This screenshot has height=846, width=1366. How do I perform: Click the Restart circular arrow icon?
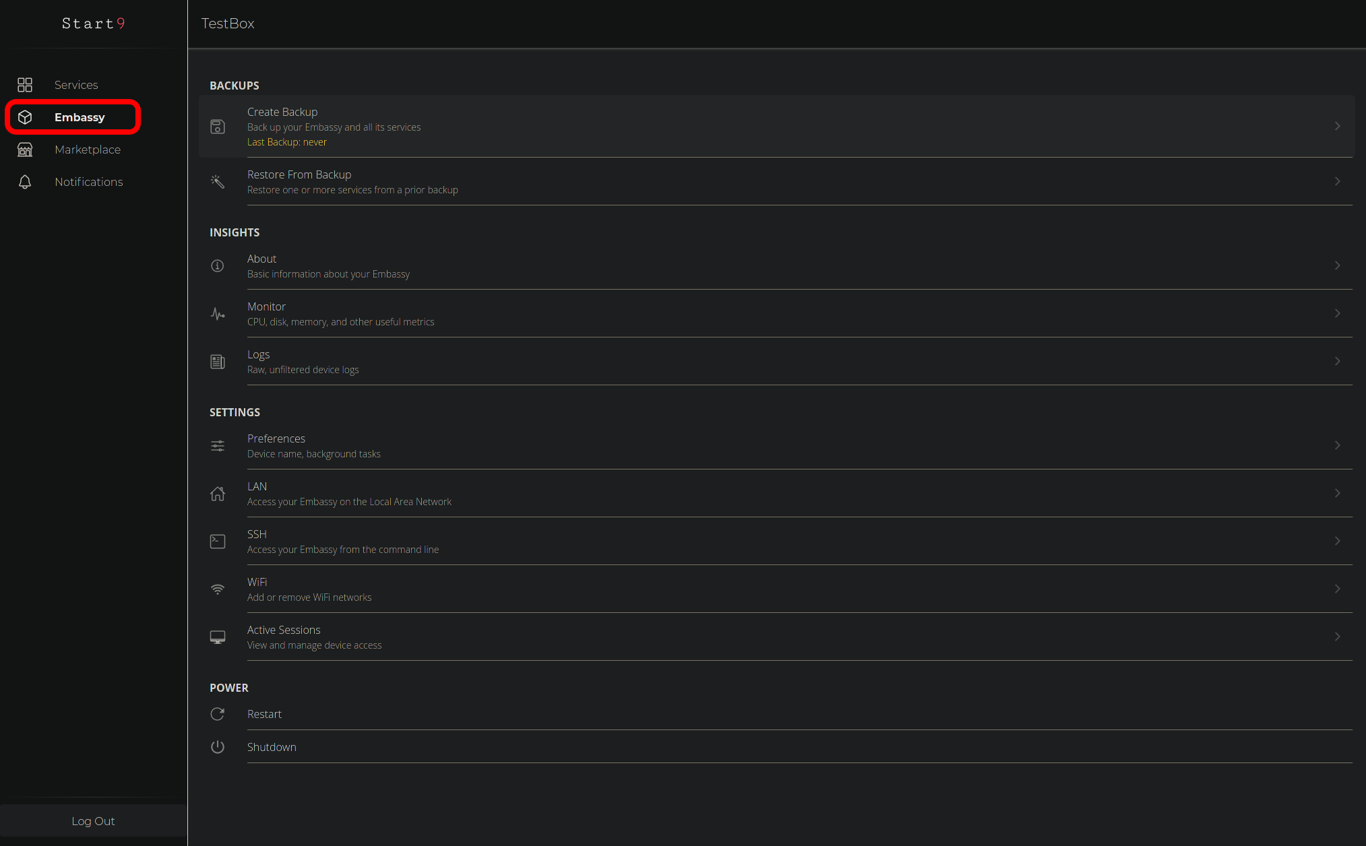point(218,714)
